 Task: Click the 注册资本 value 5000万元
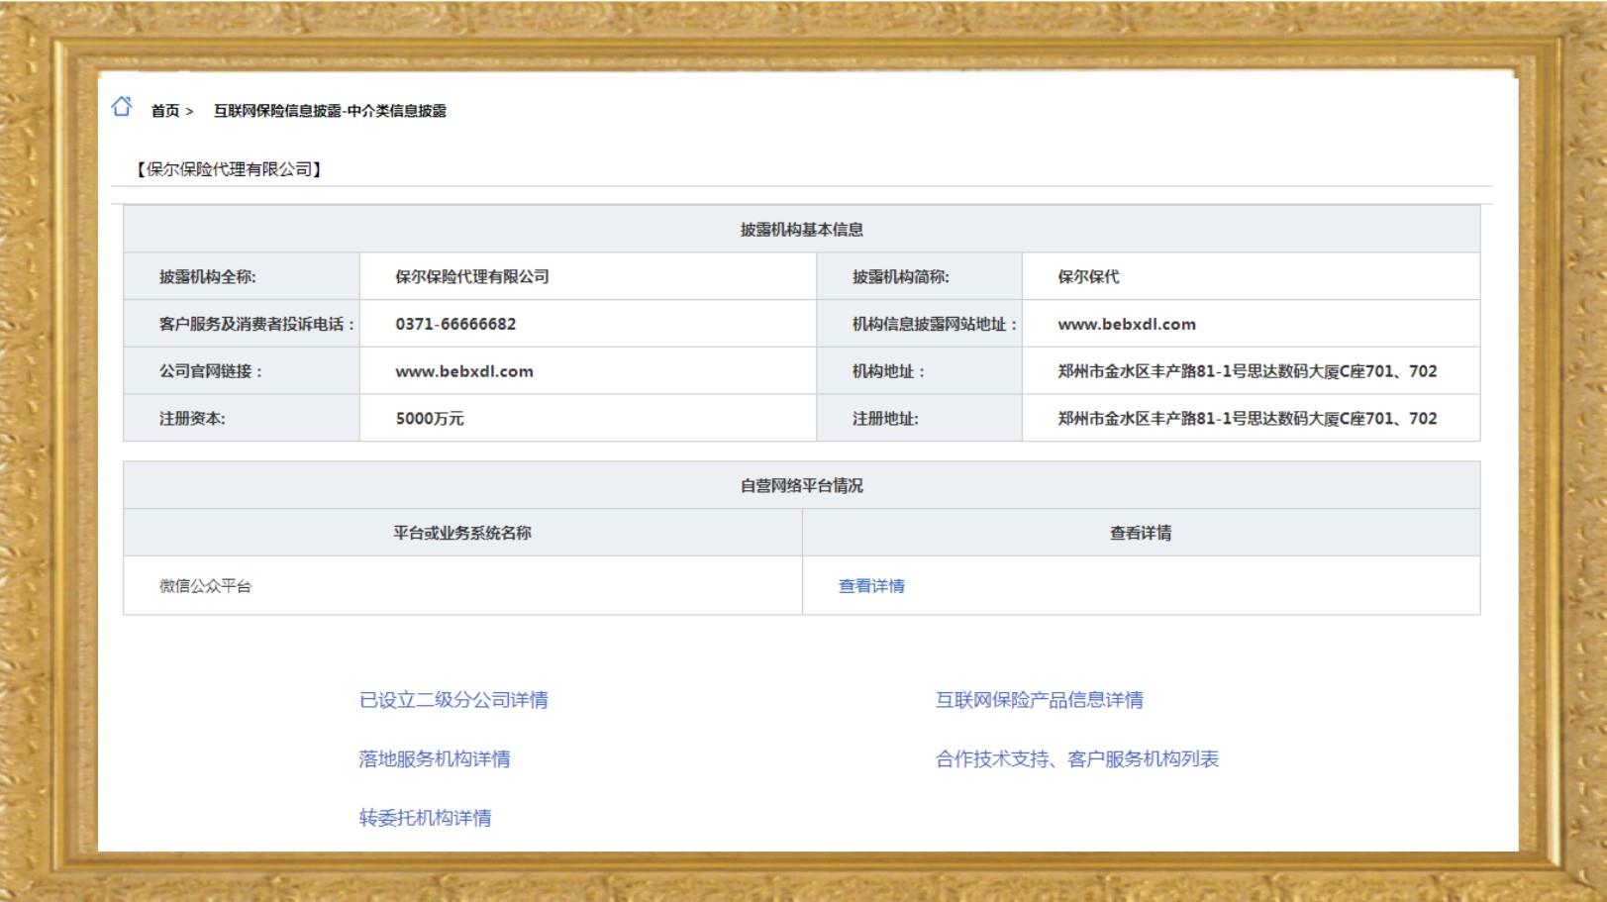coord(430,419)
